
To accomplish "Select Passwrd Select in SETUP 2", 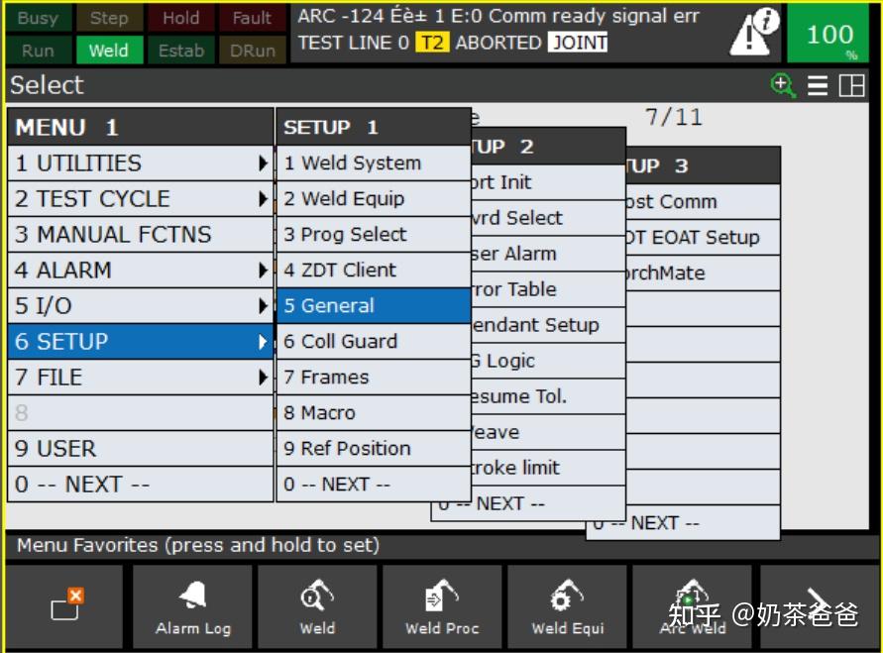I will [548, 218].
